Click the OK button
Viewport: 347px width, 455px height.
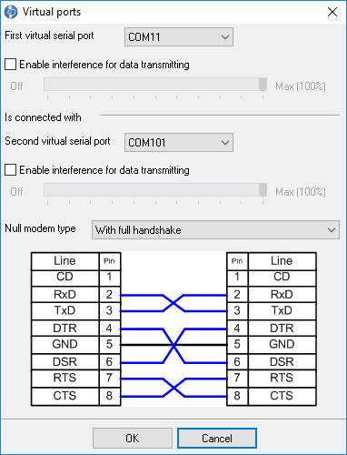tap(133, 439)
